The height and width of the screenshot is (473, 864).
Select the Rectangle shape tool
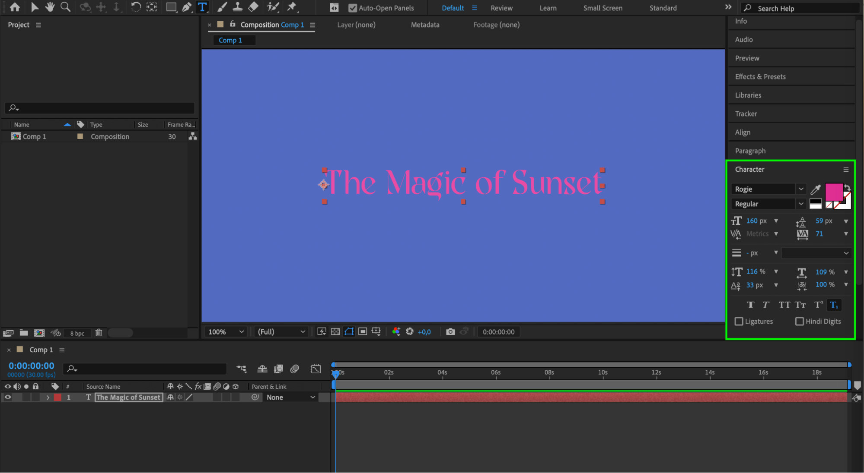click(x=171, y=7)
